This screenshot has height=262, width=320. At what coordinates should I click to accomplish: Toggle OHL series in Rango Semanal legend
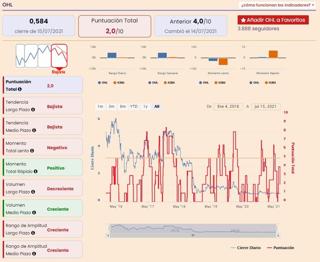click(153, 83)
